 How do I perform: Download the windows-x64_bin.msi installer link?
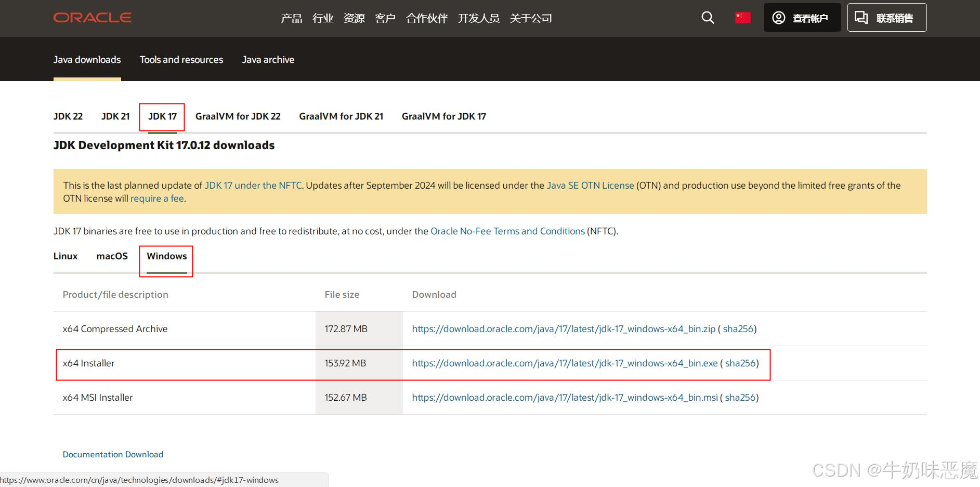[x=565, y=398]
